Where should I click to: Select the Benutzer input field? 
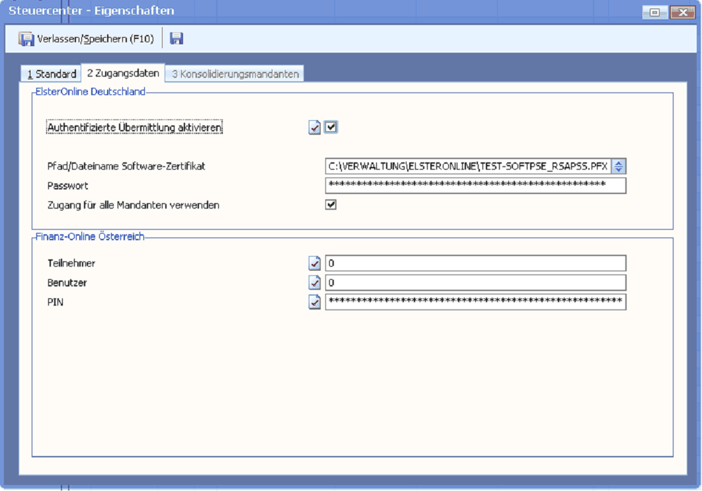pos(475,282)
